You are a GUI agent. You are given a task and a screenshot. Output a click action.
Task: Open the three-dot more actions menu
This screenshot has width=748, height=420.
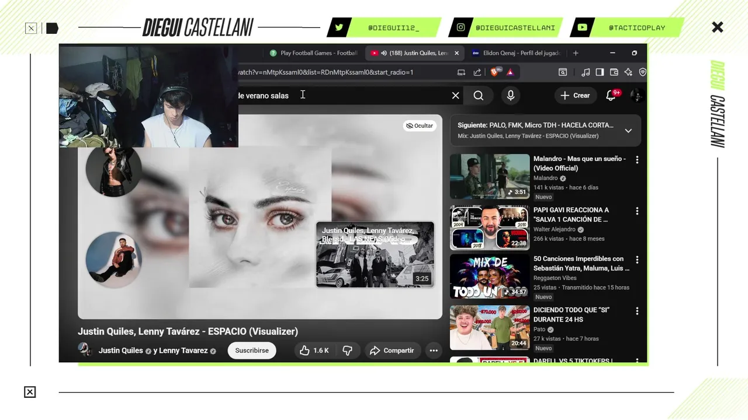point(434,351)
